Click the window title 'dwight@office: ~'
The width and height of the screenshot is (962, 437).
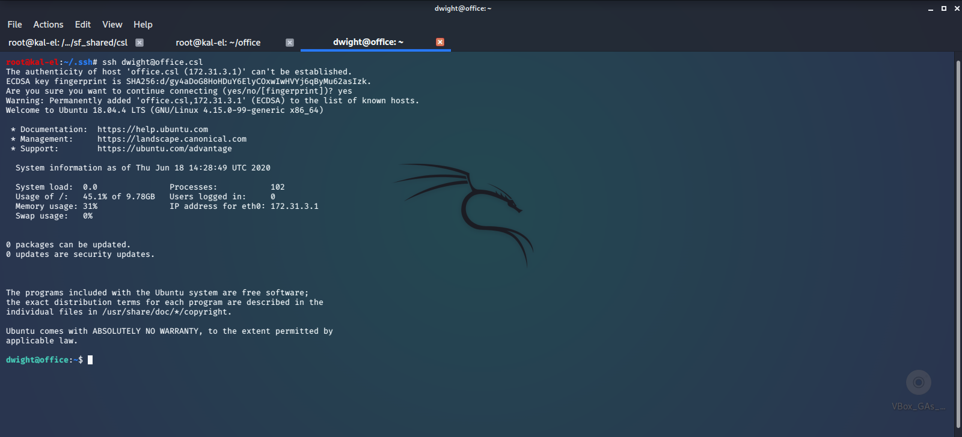click(x=463, y=8)
